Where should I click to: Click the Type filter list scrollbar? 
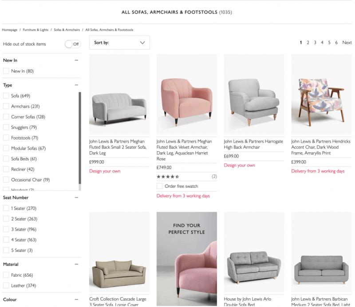click(x=80, y=138)
